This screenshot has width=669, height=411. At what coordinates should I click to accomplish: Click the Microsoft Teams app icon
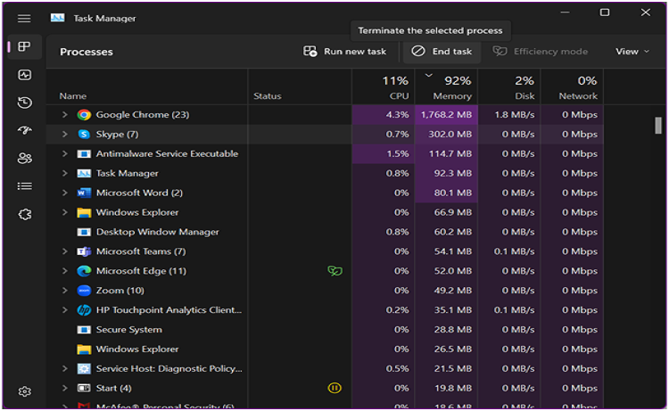pos(84,251)
